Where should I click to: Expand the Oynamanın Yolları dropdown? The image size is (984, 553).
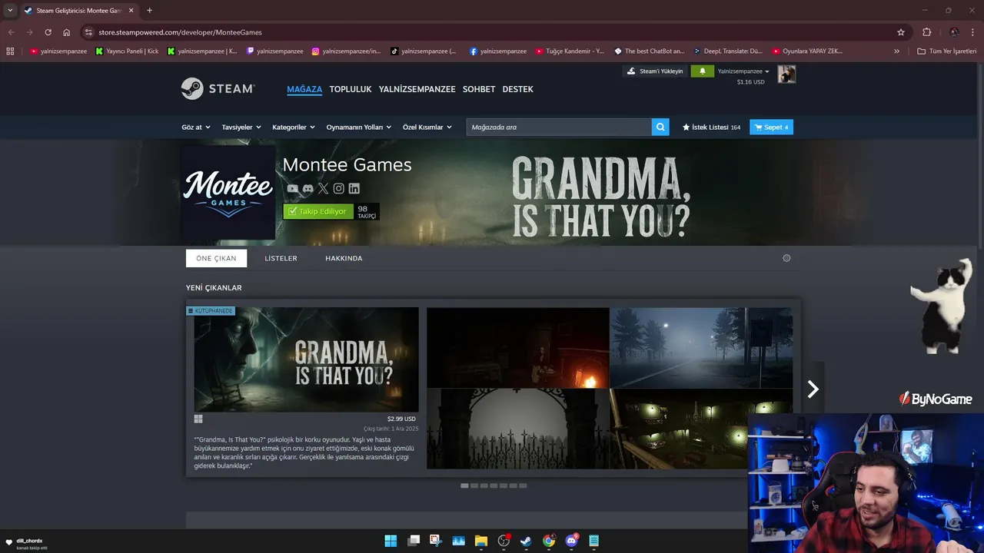tap(359, 127)
